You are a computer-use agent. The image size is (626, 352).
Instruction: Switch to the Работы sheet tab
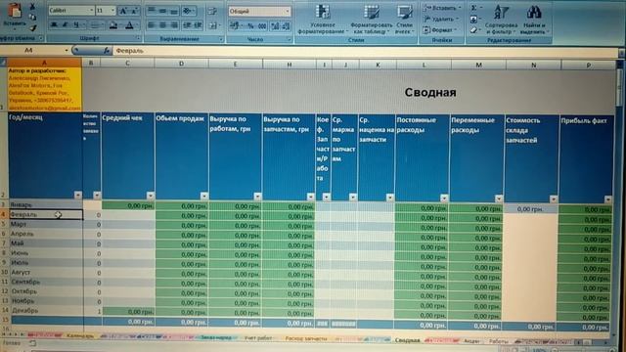click(x=498, y=341)
